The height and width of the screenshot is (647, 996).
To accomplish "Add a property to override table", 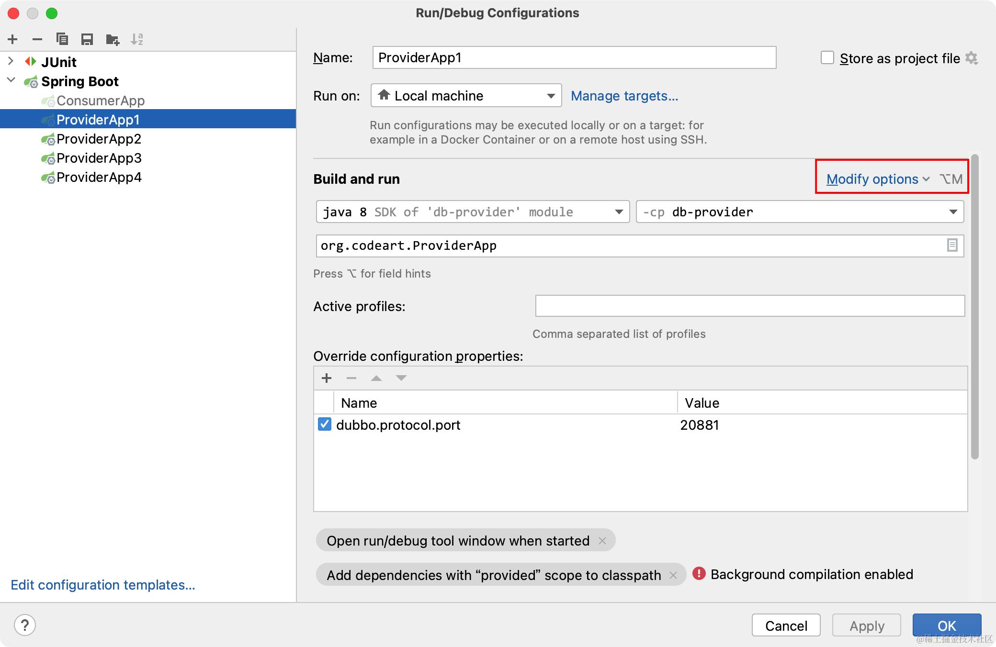I will click(327, 378).
